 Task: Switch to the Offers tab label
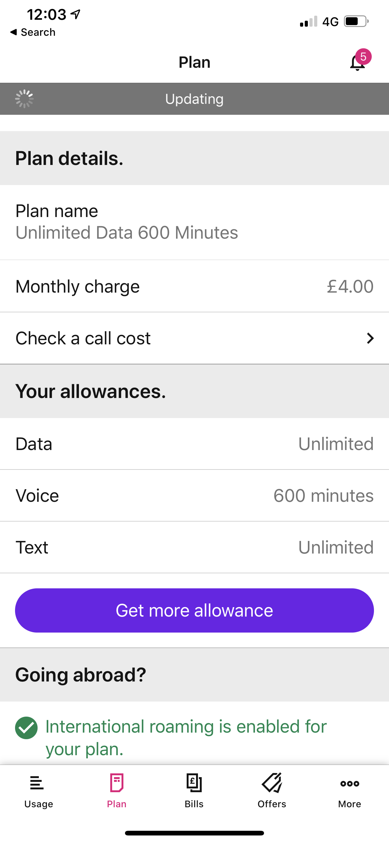click(272, 804)
